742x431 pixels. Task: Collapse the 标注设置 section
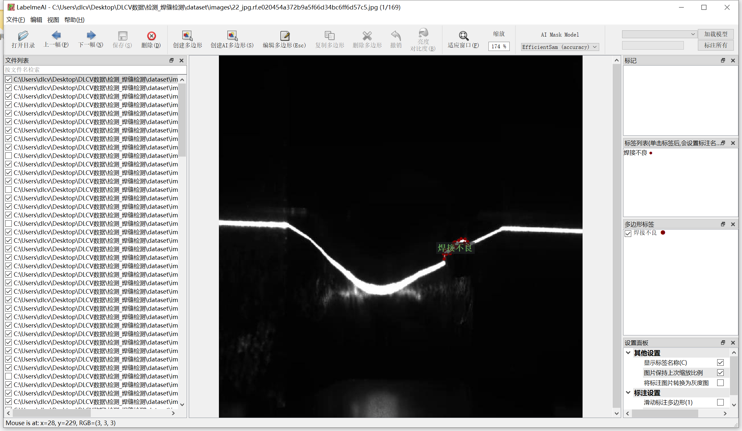pyautogui.click(x=628, y=393)
